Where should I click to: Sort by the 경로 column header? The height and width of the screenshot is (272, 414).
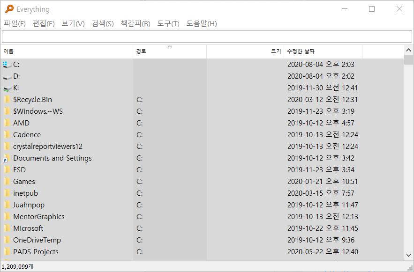click(170, 51)
